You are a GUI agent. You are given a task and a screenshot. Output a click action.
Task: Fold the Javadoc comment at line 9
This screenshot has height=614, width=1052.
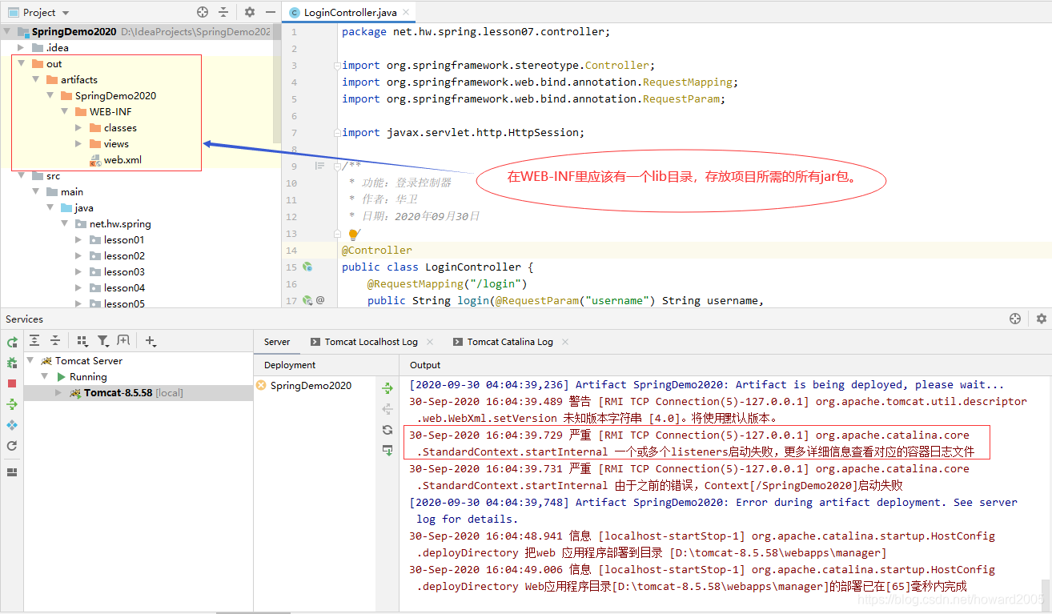(x=338, y=166)
